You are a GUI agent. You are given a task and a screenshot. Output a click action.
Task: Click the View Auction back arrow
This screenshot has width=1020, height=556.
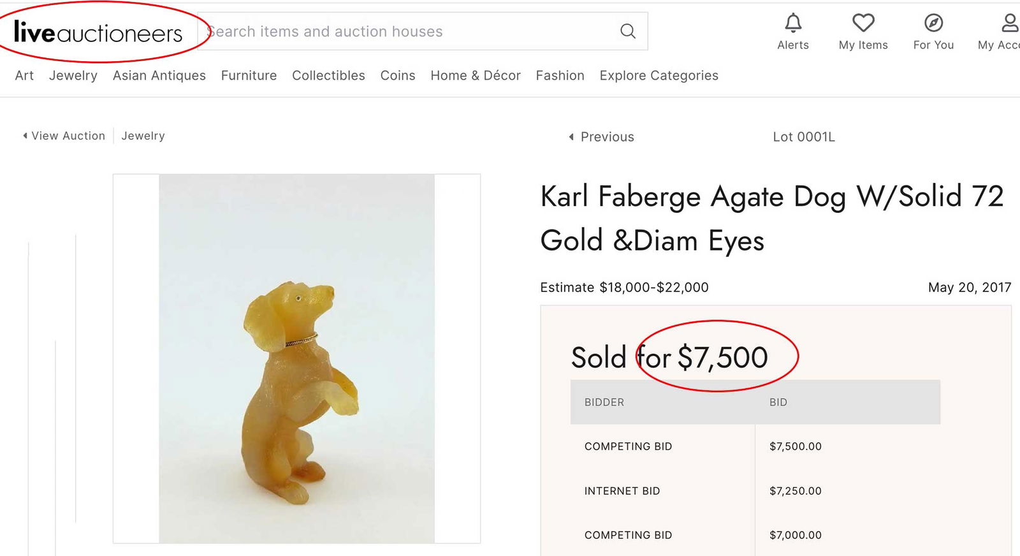[x=25, y=135]
